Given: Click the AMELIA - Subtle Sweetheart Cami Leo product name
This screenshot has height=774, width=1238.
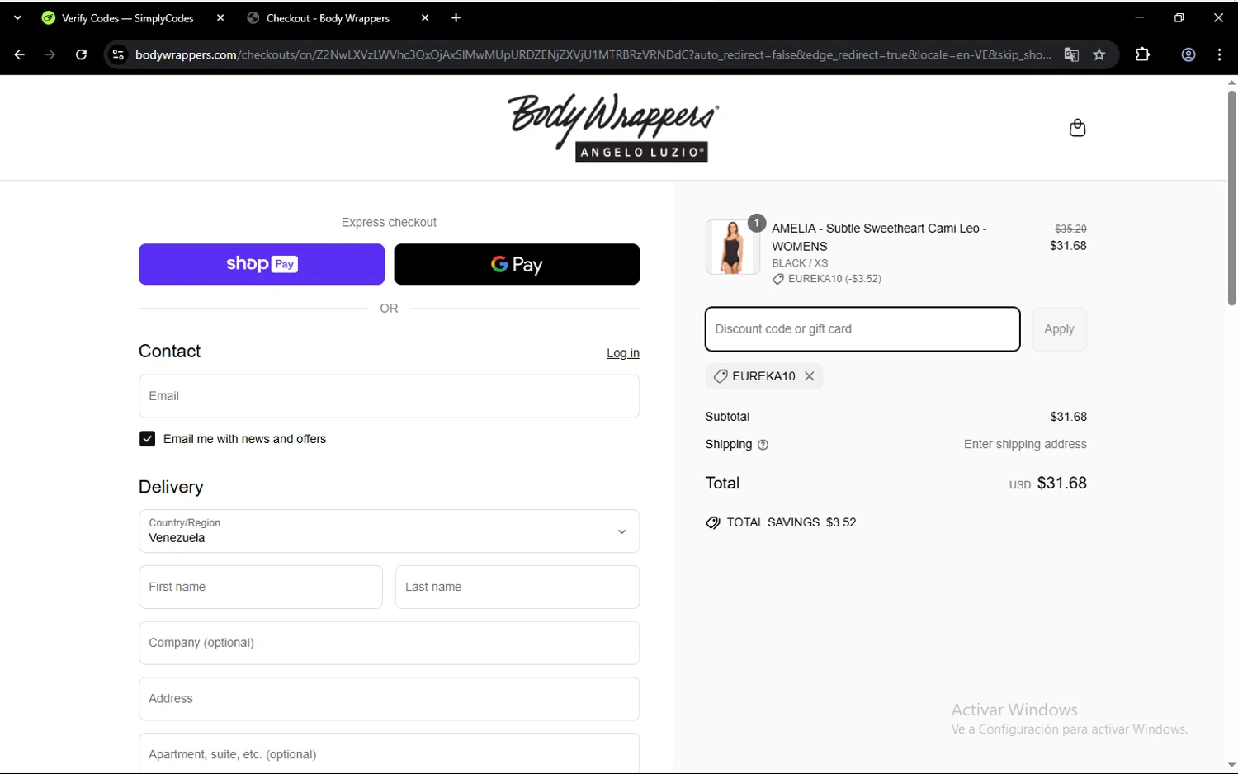Looking at the screenshot, I should tap(879, 237).
